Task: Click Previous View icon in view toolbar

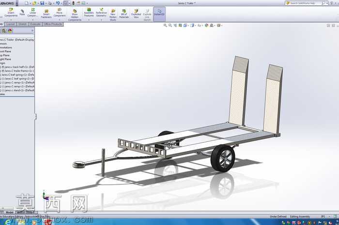Action: [175, 26]
